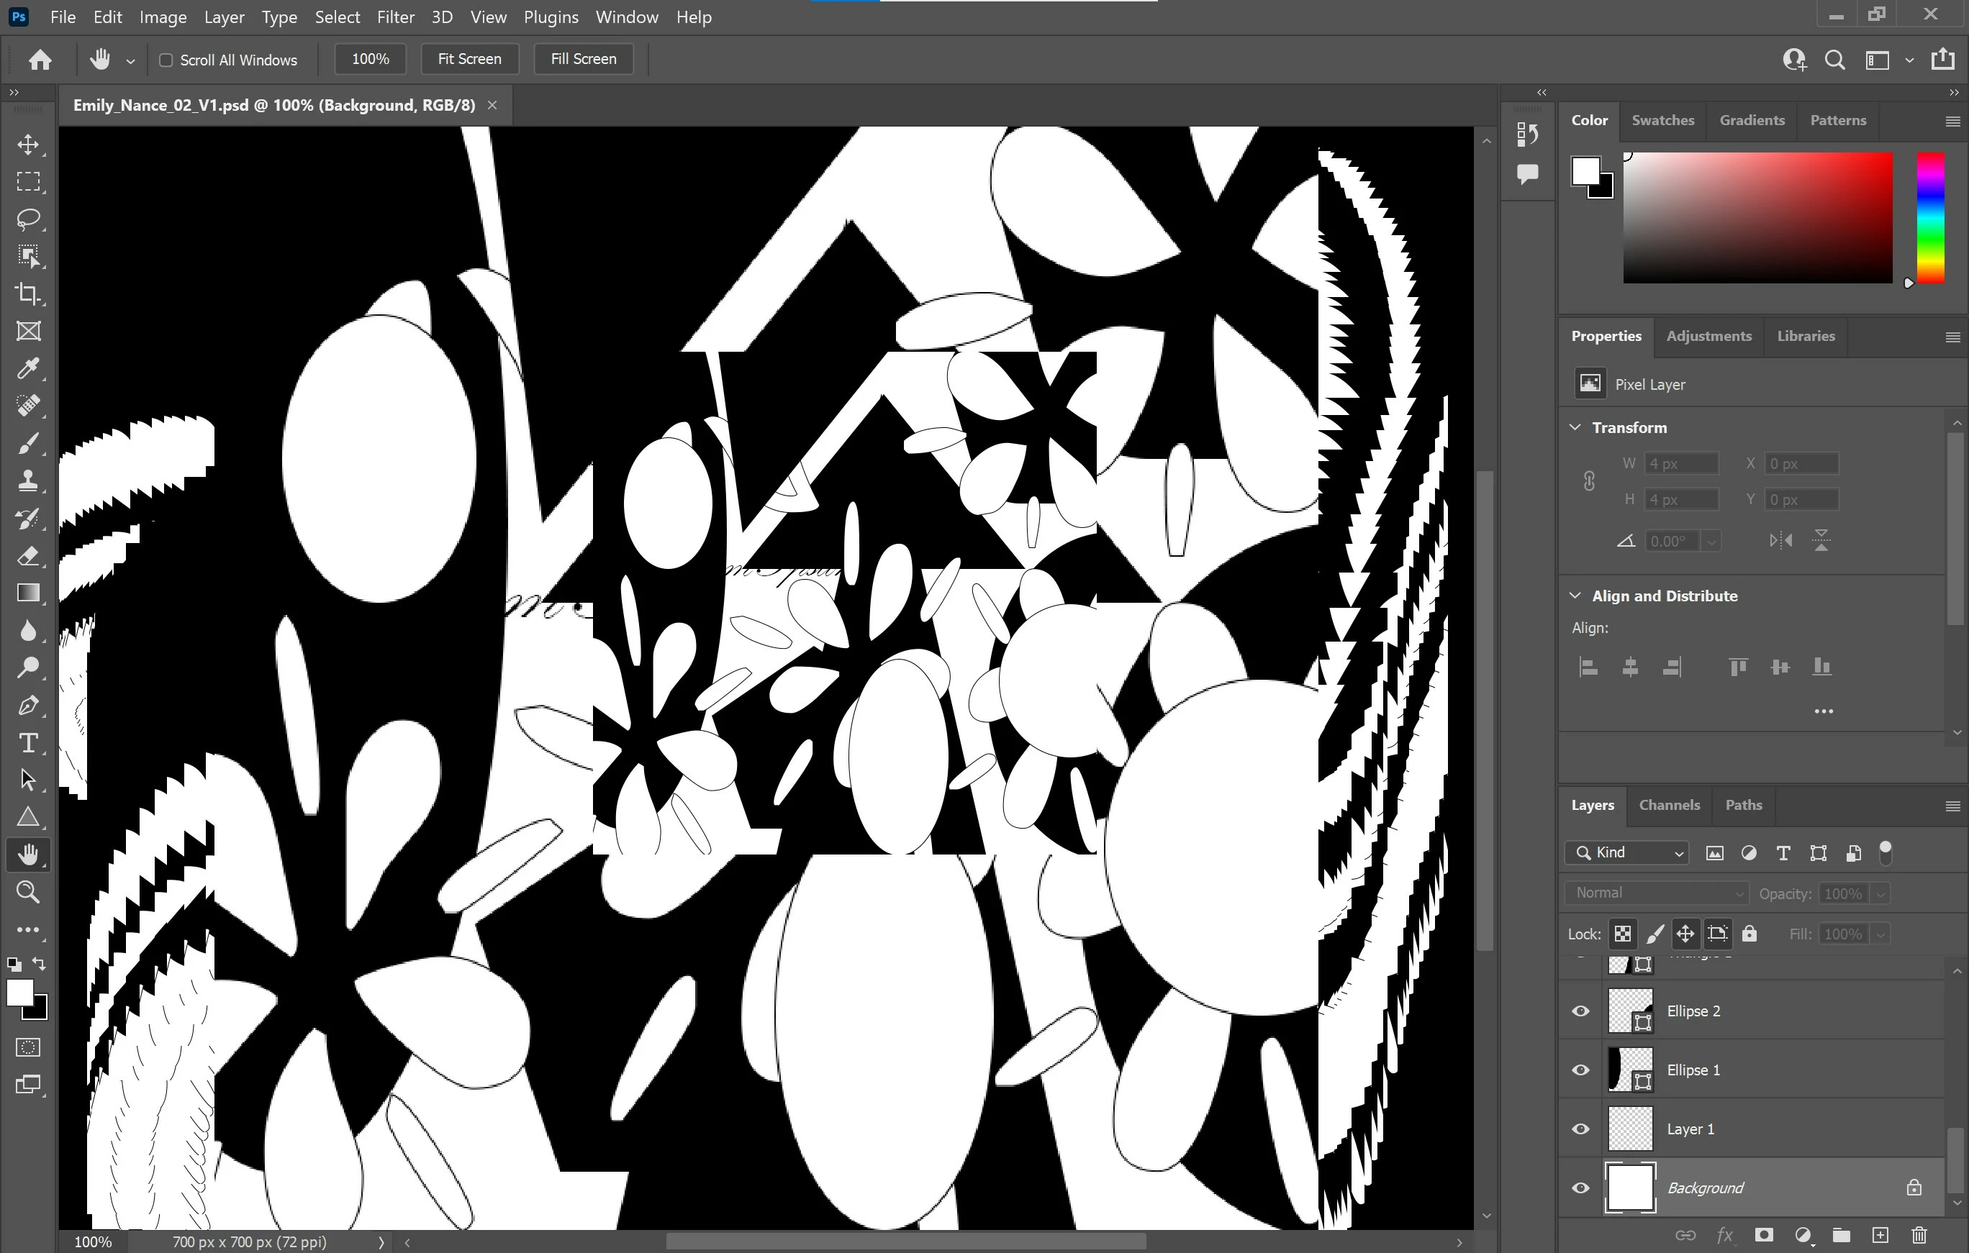The width and height of the screenshot is (1969, 1253).
Task: Open the Filter menu
Action: (x=395, y=17)
